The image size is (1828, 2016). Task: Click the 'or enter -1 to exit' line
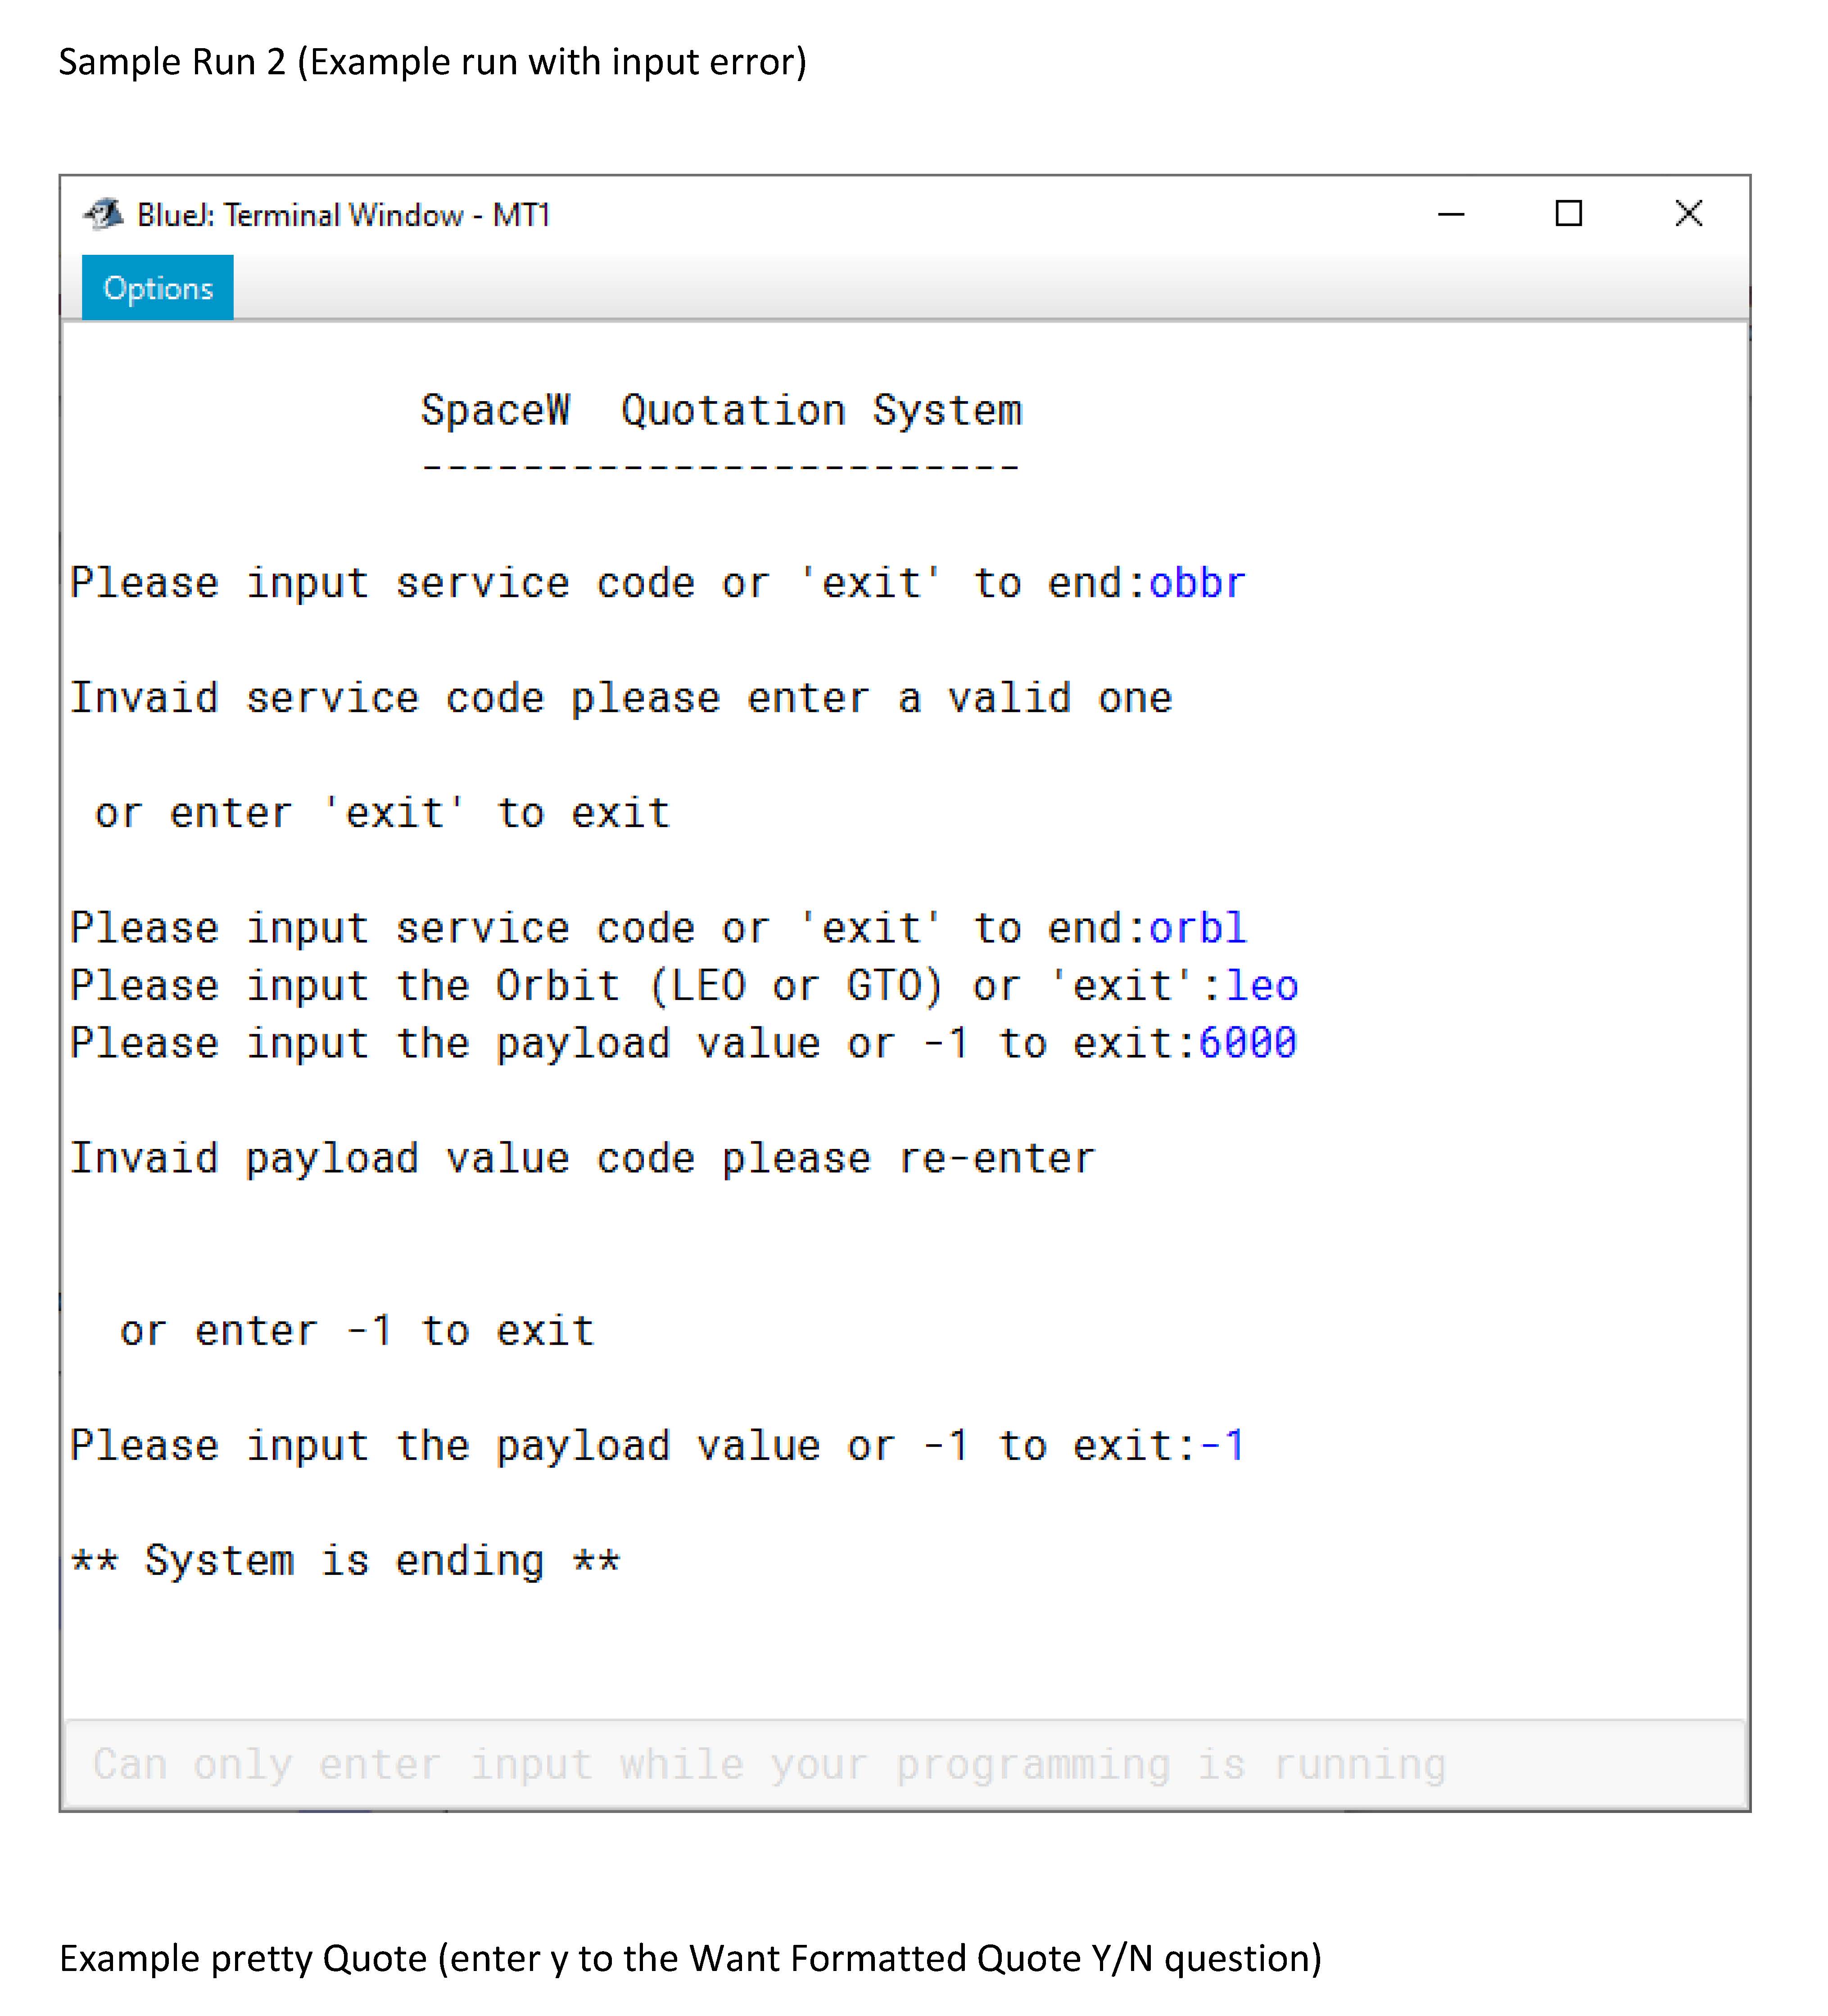coord(356,1331)
